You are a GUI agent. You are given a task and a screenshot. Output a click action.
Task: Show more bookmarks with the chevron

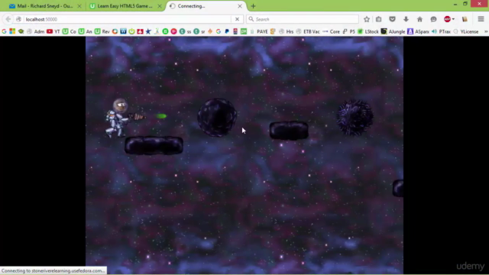(x=486, y=31)
